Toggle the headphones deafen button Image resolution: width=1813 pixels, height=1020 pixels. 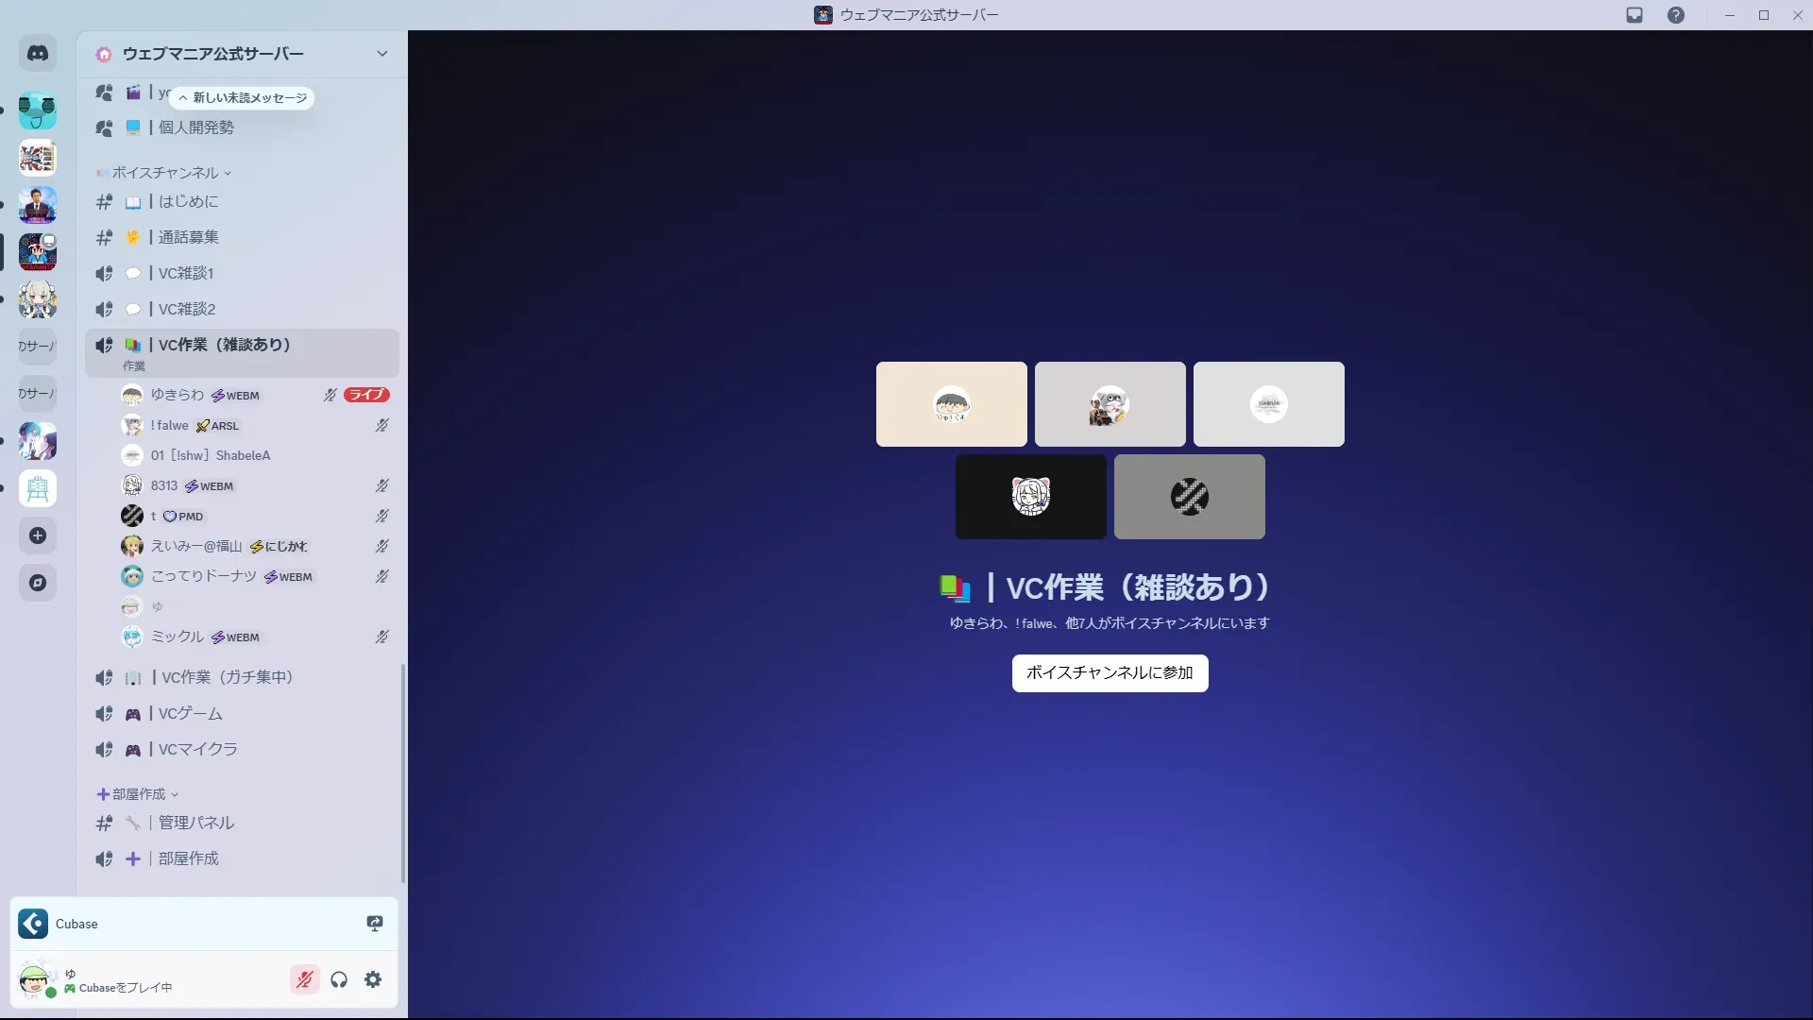(x=339, y=980)
